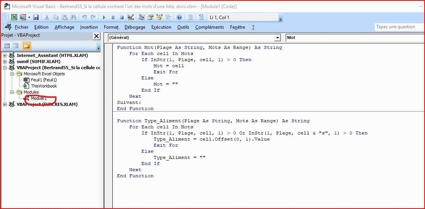425x209 pixels.
Task: Open the Fichier menu
Action: click(22, 27)
